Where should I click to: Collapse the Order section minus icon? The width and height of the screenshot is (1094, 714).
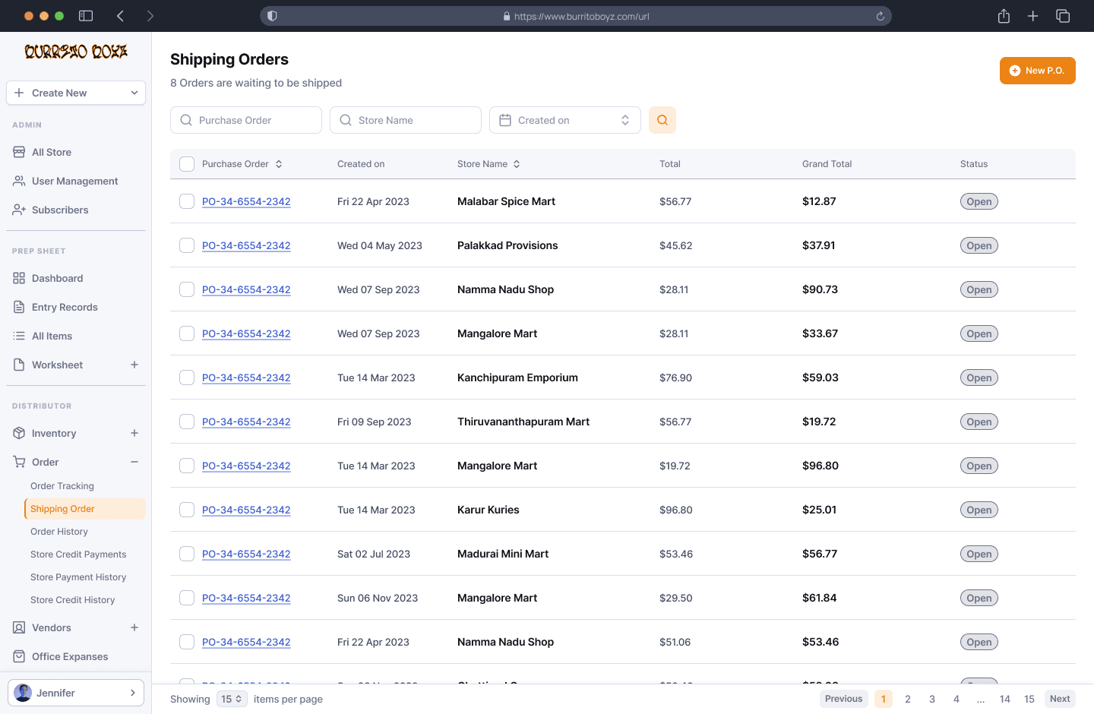pos(134,462)
